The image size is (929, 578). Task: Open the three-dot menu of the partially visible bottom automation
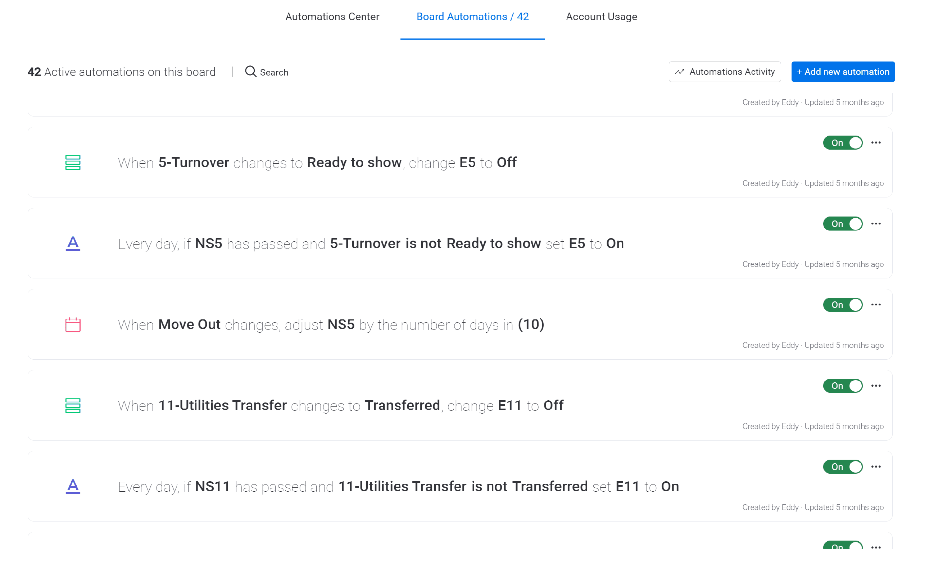pyautogui.click(x=876, y=547)
